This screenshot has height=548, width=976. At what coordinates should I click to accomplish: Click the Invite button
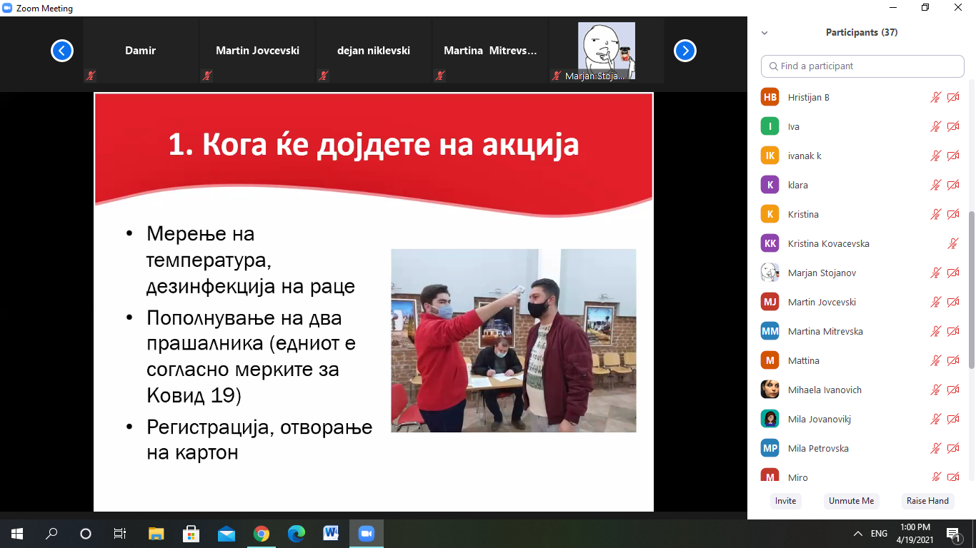coord(785,501)
